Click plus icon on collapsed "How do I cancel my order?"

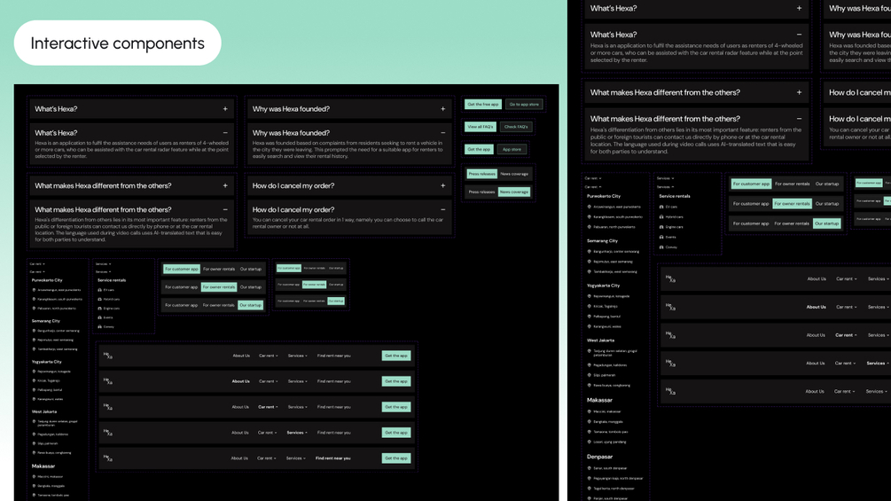(x=442, y=185)
